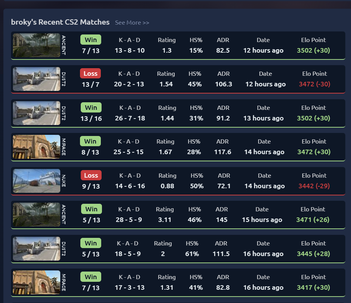Click the HS% value 50%
The image size is (351, 303).
pos(197,186)
